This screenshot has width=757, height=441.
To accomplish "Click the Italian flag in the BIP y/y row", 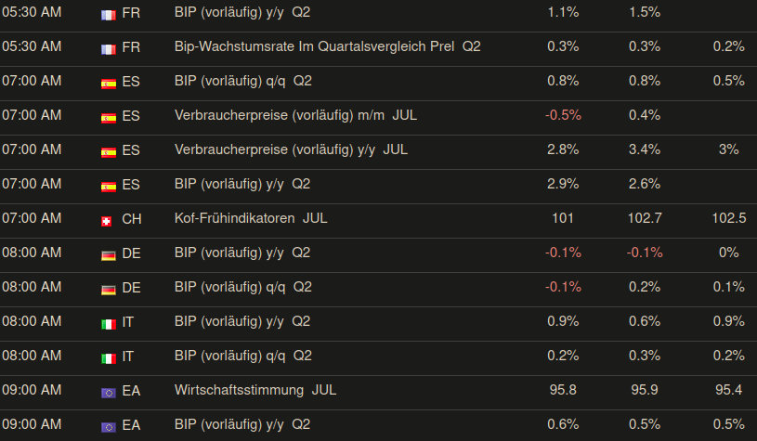I will (109, 323).
